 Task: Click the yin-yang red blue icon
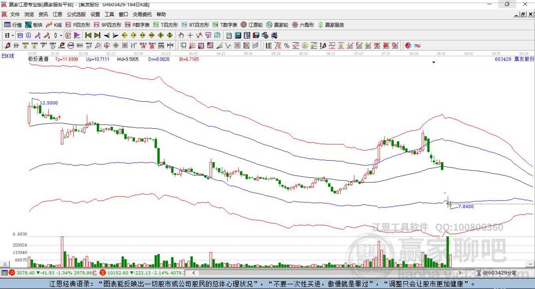(408, 46)
